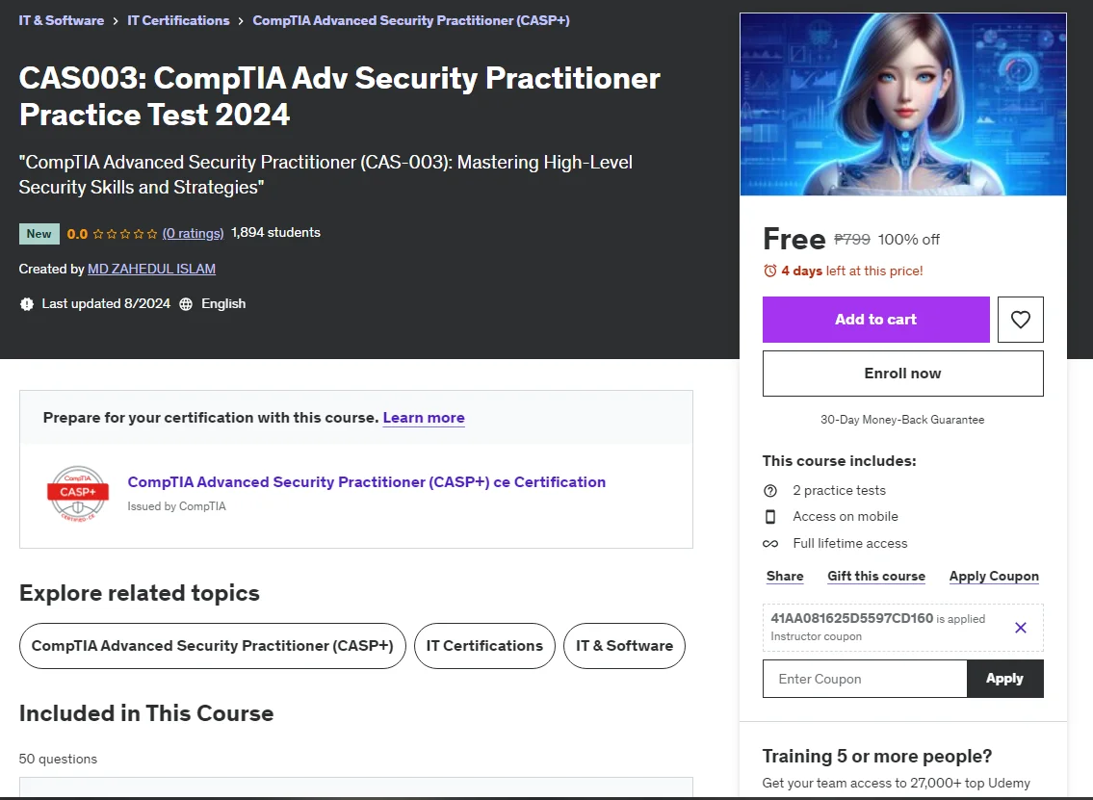Screen dimensions: 1093x800
Task: Apply the entered coupon code
Action: (x=1004, y=679)
